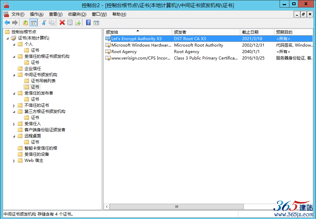The height and width of the screenshot is (219, 316).
Task: Toggle the show/hide action pane icon
Action: (x=96, y=23)
